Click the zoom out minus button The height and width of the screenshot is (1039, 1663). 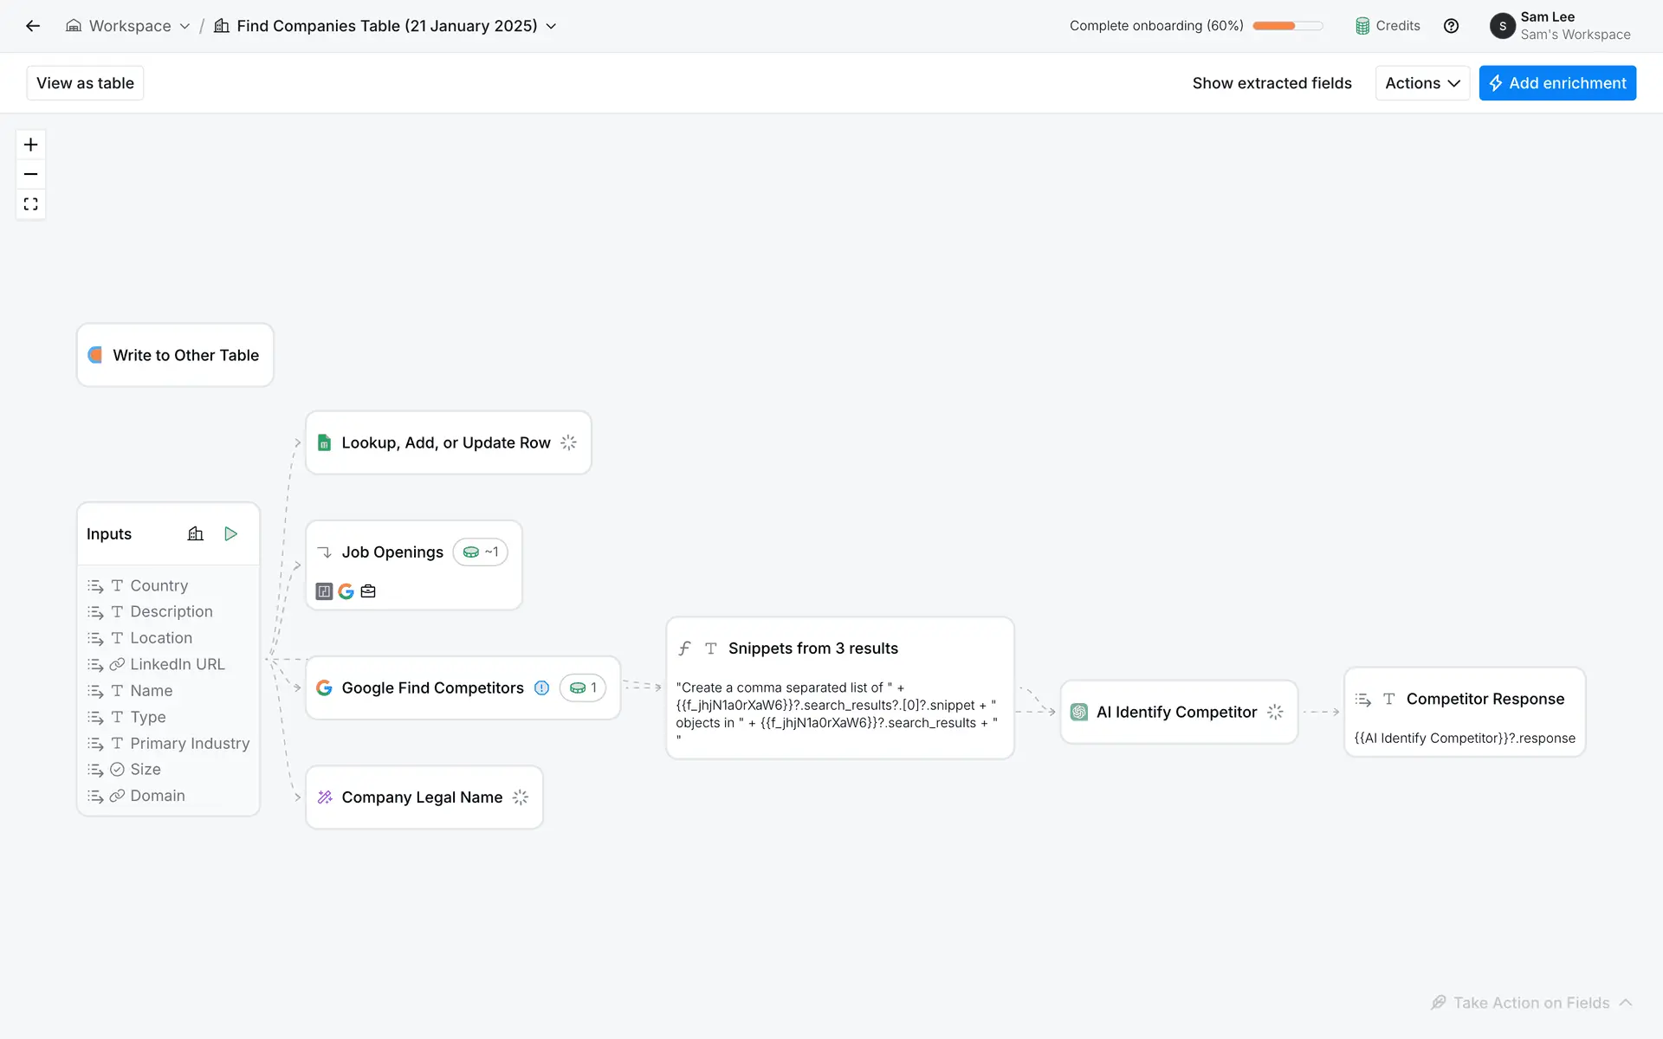tap(31, 174)
